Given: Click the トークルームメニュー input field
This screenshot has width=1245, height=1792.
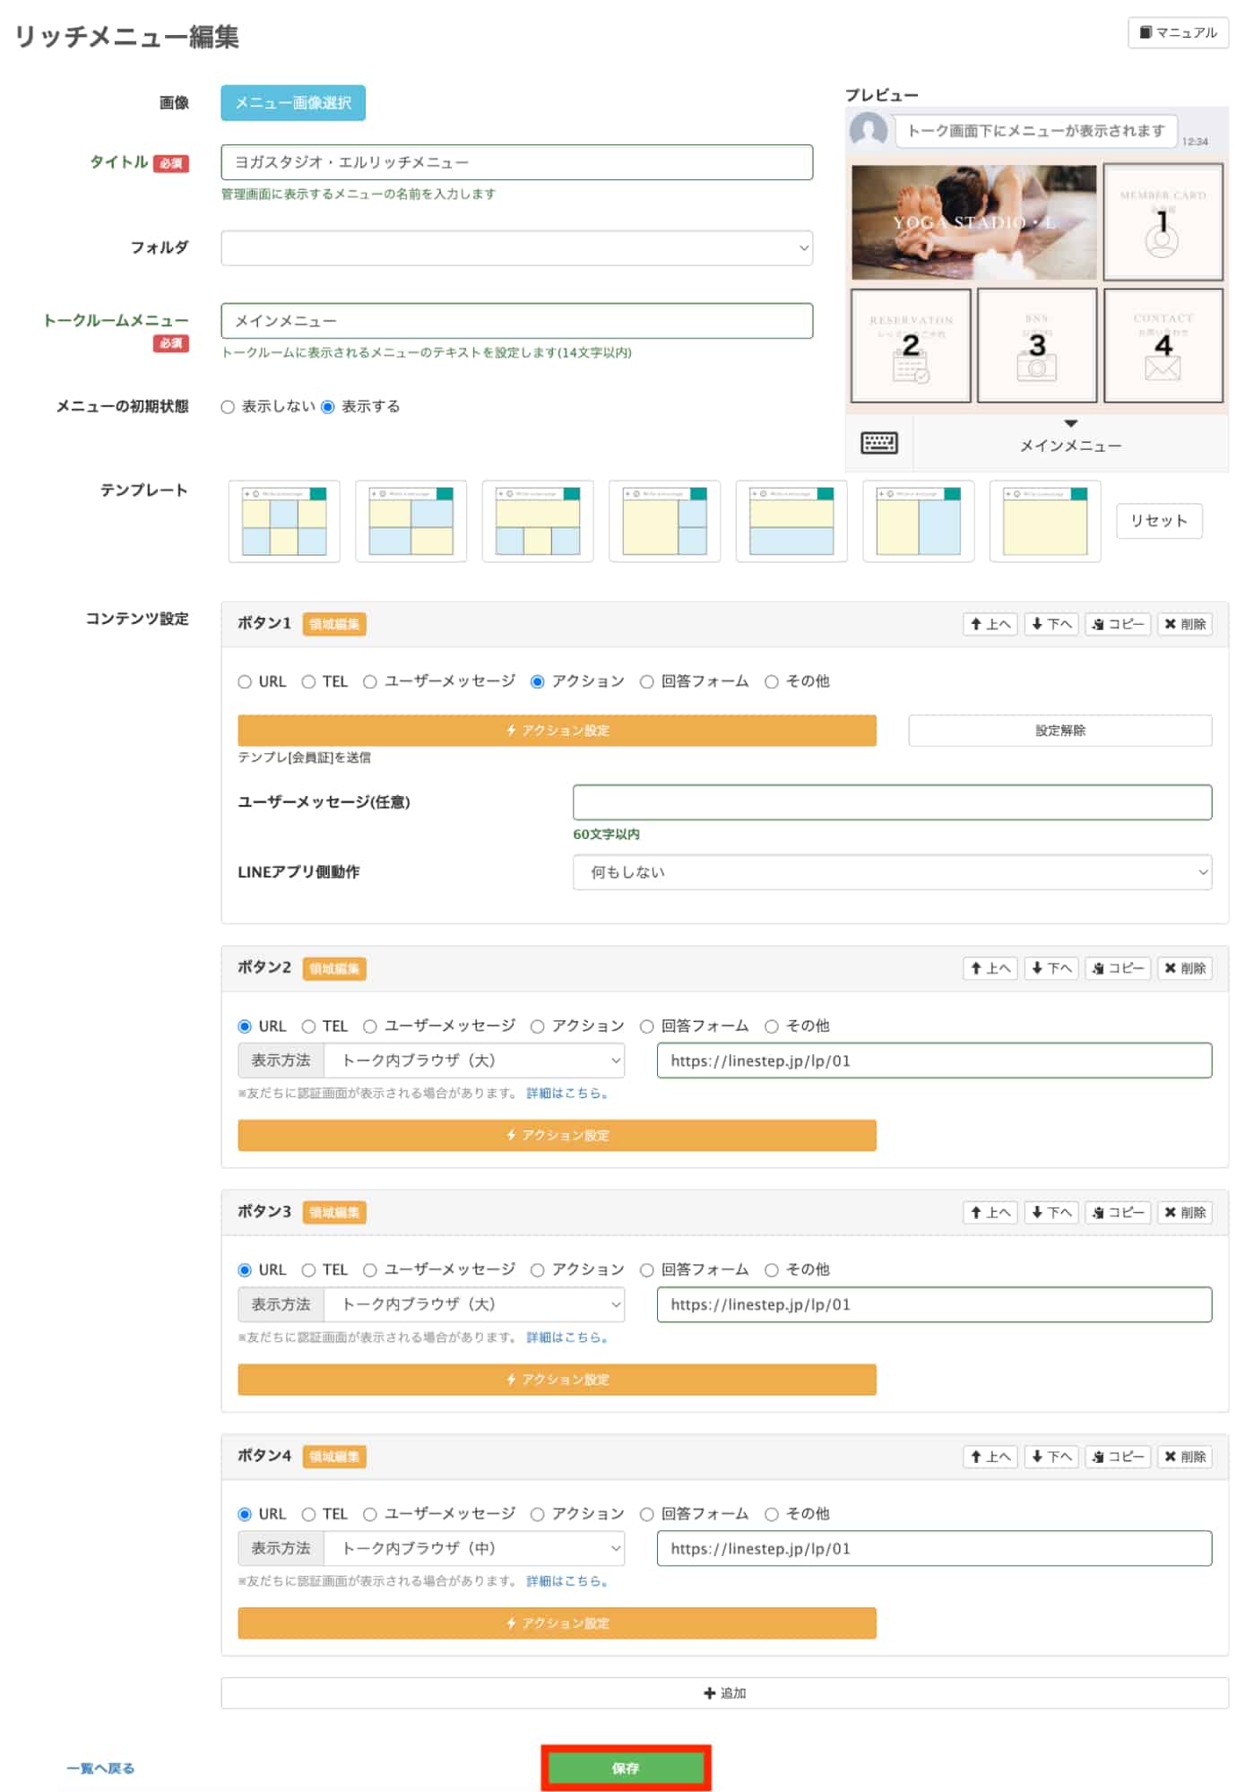Looking at the screenshot, I should coord(516,321).
